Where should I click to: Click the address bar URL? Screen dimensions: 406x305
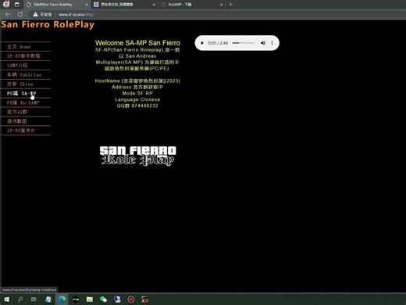76,15
